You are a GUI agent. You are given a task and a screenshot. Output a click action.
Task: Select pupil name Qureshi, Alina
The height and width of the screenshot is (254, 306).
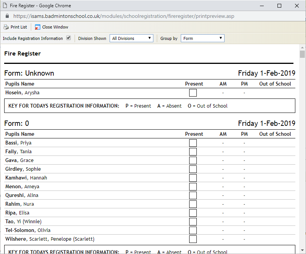(22, 195)
